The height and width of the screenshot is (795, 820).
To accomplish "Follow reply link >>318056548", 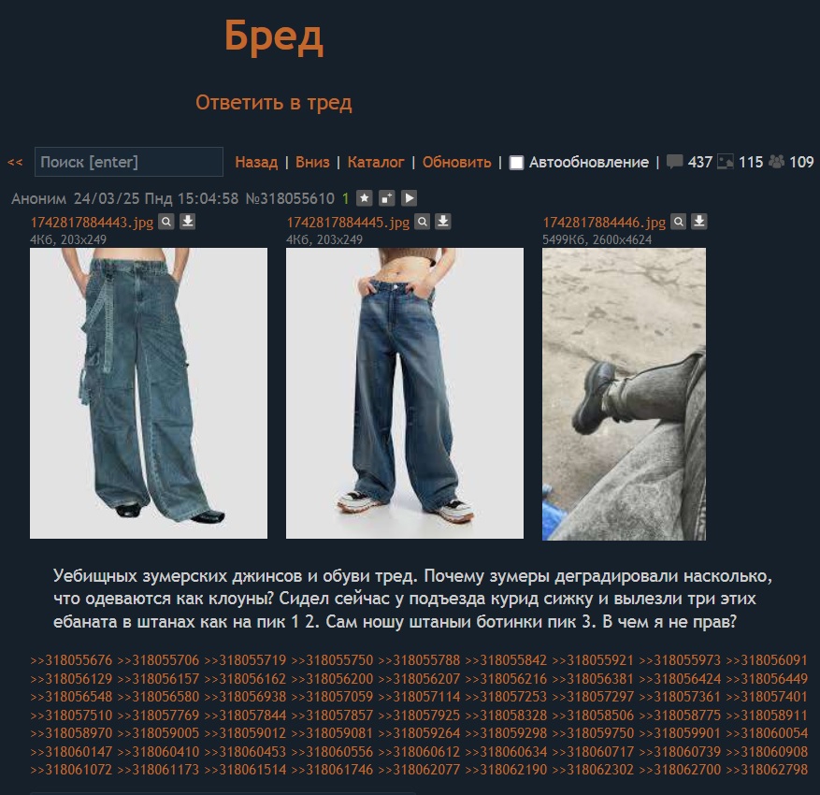I will (x=71, y=697).
